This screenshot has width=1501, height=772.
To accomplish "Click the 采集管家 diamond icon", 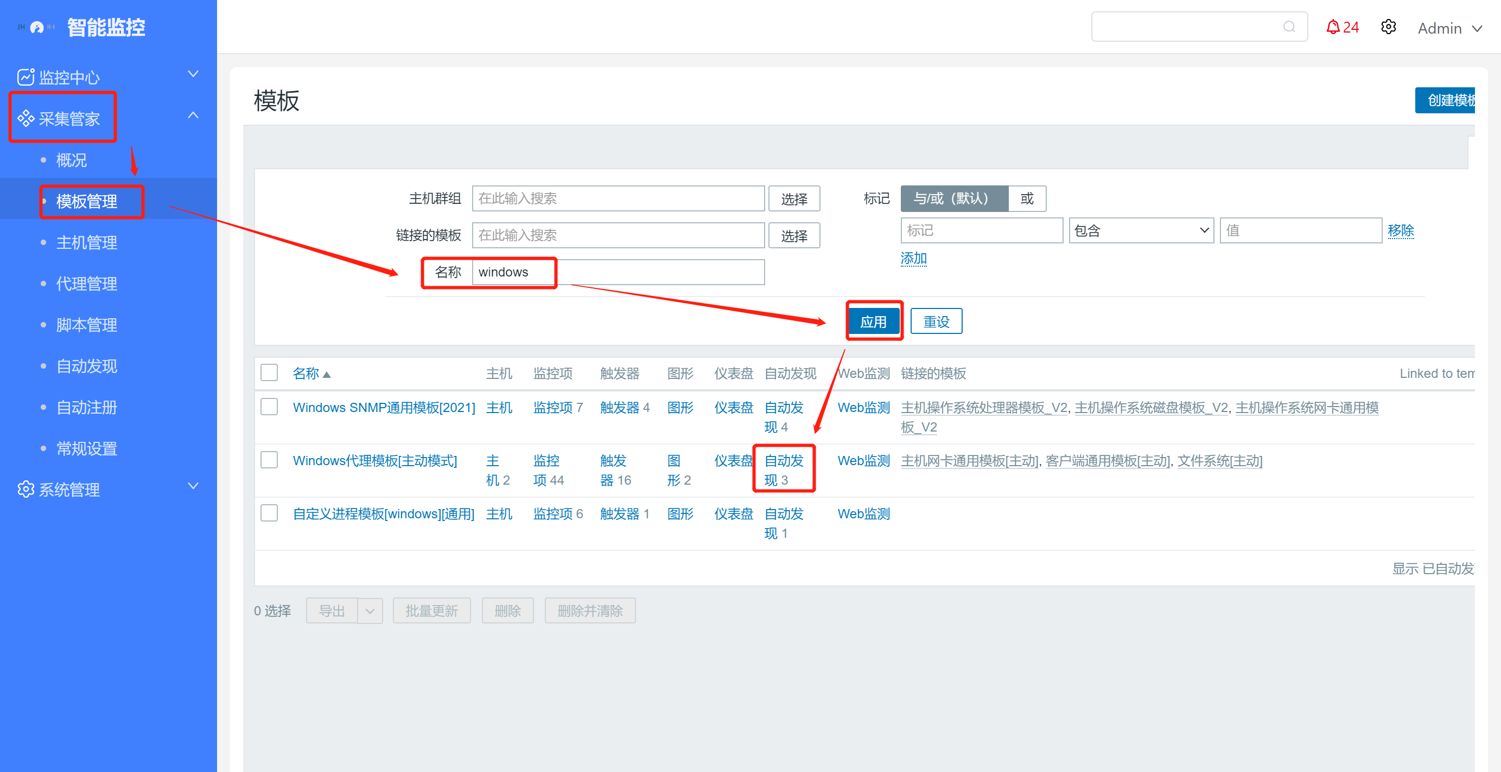I will pyautogui.click(x=26, y=118).
